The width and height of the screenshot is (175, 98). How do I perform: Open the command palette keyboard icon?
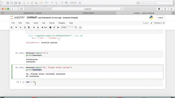(x=80, y=27)
